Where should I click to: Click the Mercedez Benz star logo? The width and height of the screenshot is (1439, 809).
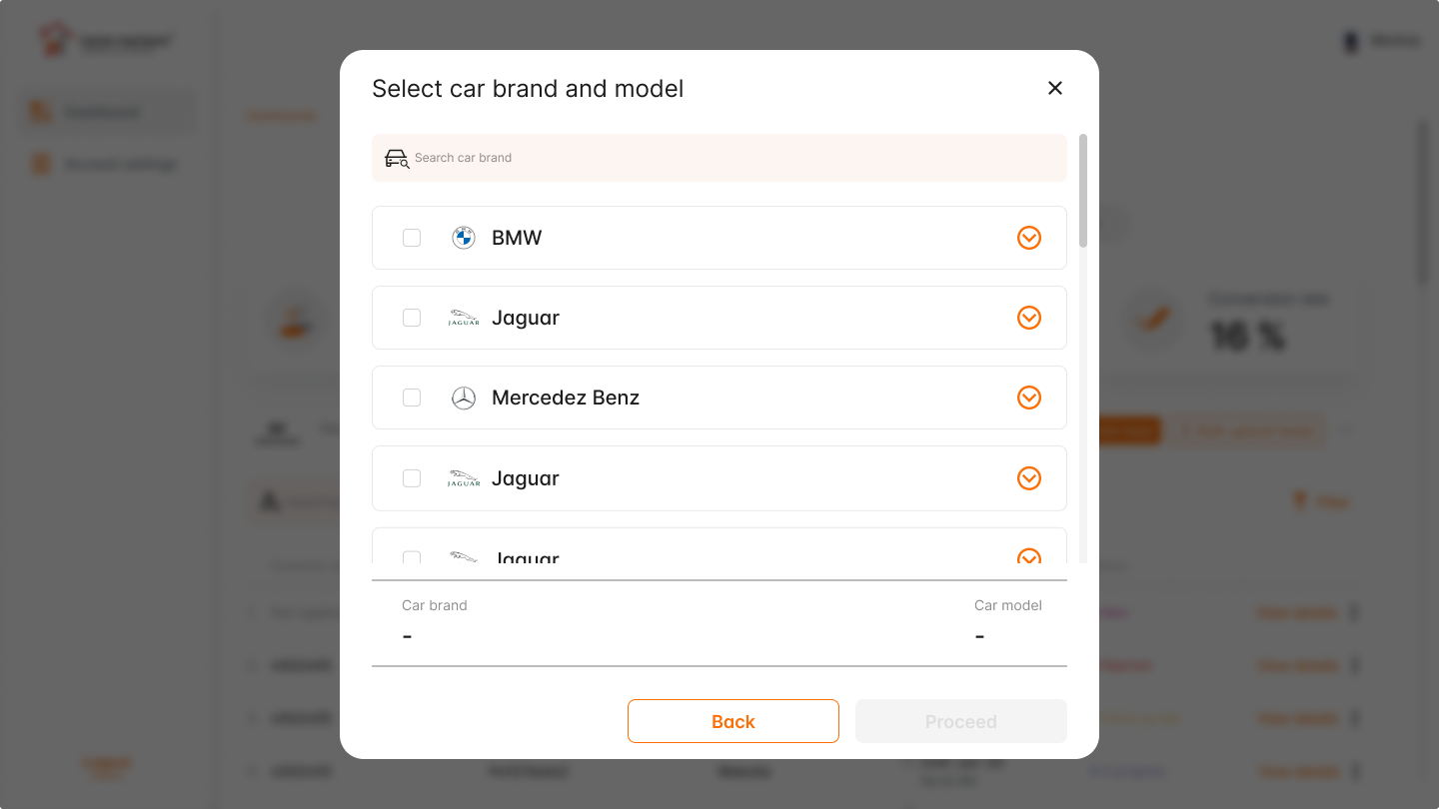(464, 398)
